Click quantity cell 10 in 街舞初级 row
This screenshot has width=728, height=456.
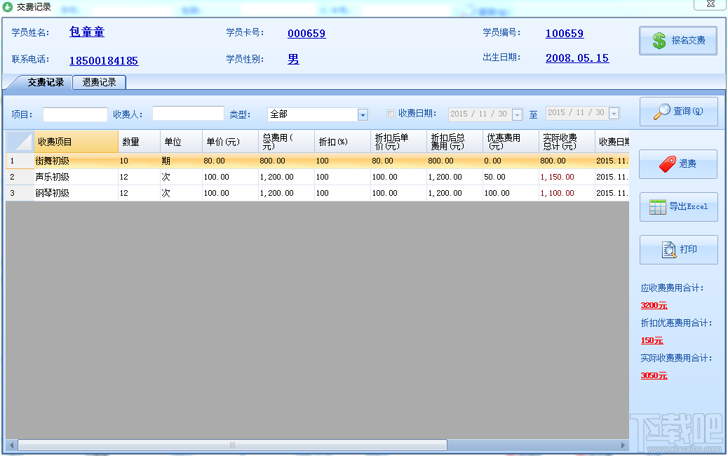140,161
